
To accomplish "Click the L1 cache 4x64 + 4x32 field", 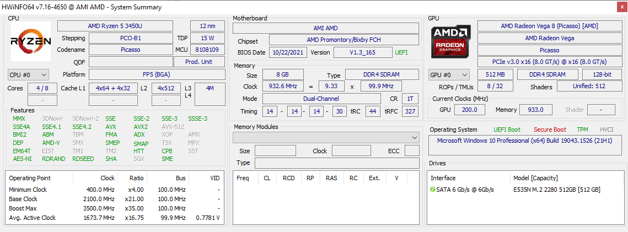I will (x=113, y=88).
